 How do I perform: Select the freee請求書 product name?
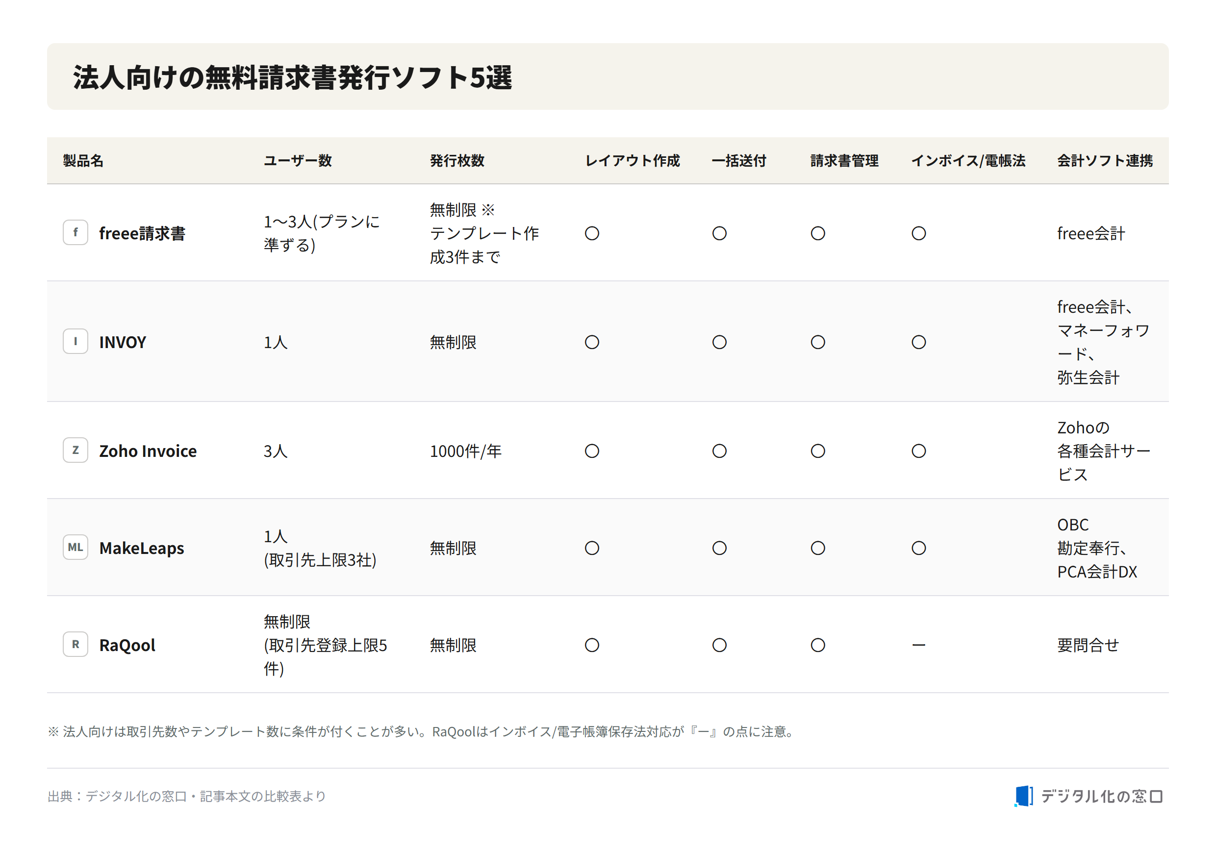[x=142, y=233]
